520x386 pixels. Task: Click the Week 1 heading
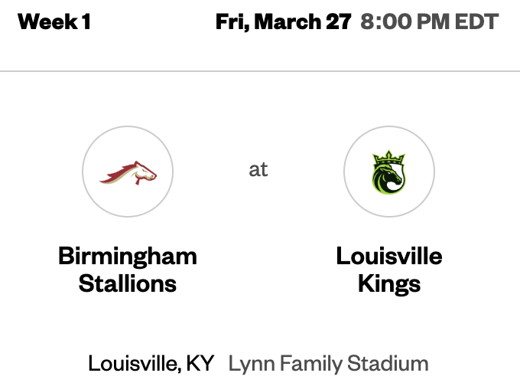click(x=54, y=21)
